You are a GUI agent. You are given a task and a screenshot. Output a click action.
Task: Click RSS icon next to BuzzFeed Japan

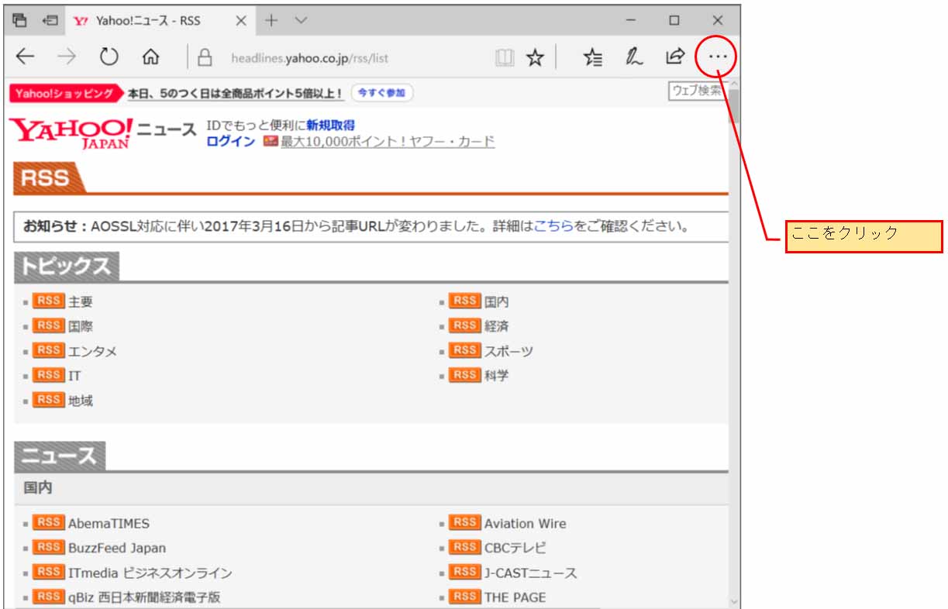pos(49,548)
